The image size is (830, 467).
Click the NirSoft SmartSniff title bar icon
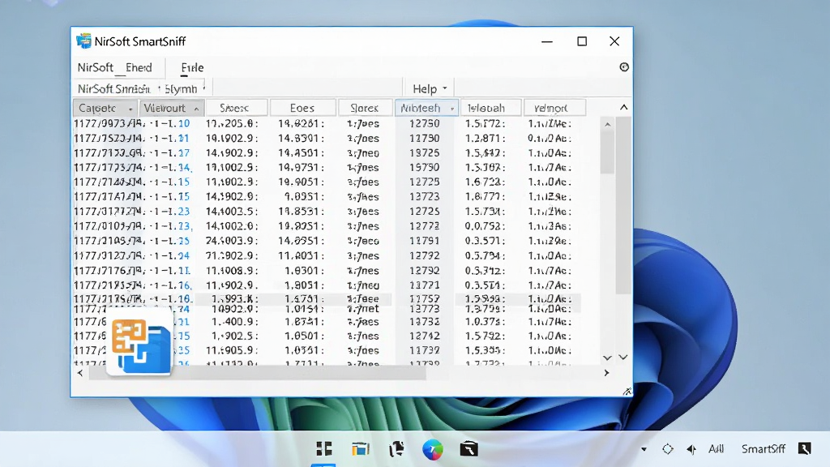[83, 41]
